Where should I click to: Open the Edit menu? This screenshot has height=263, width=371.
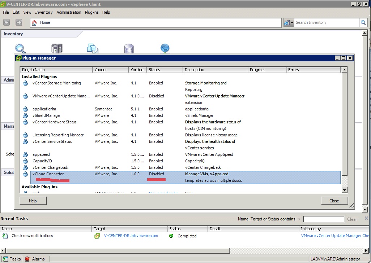pyautogui.click(x=16, y=12)
